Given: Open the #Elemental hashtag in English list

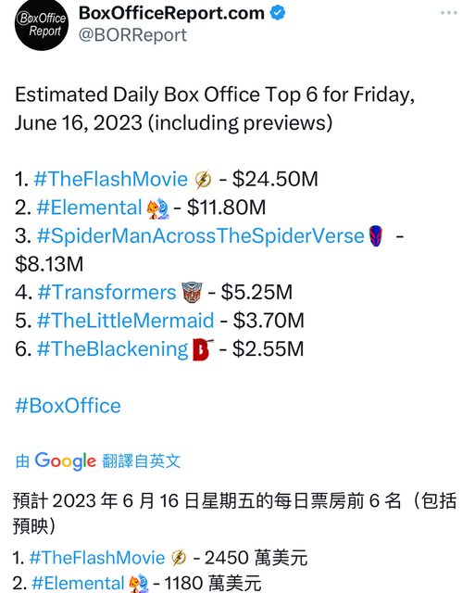Looking at the screenshot, I should 90,208.
